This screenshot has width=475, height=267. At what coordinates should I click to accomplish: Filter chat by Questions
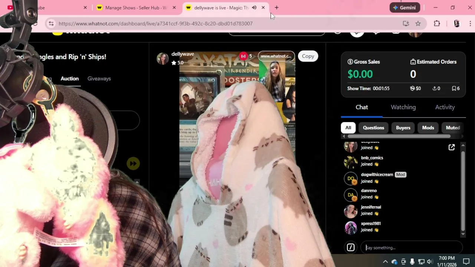(374, 128)
